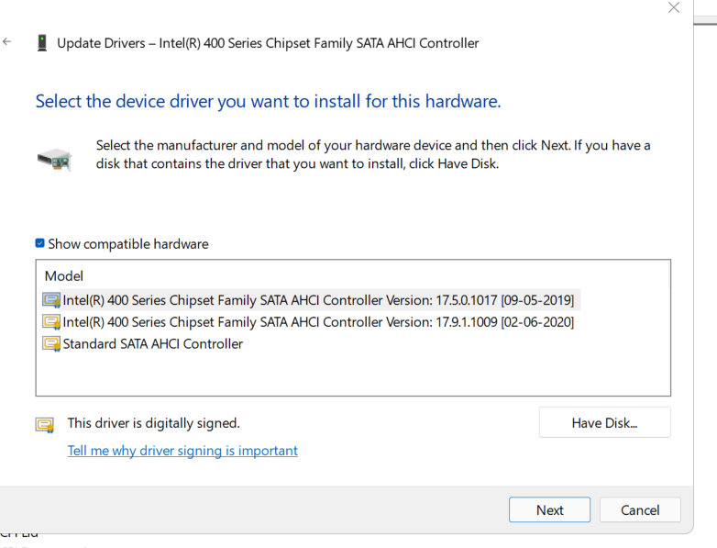Click the device icon beside Update Drivers title
Screen dimensions: 717x548
tap(42, 42)
